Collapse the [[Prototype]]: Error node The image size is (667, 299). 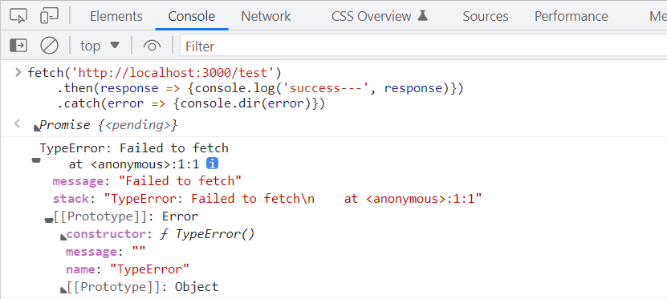pos(49,220)
